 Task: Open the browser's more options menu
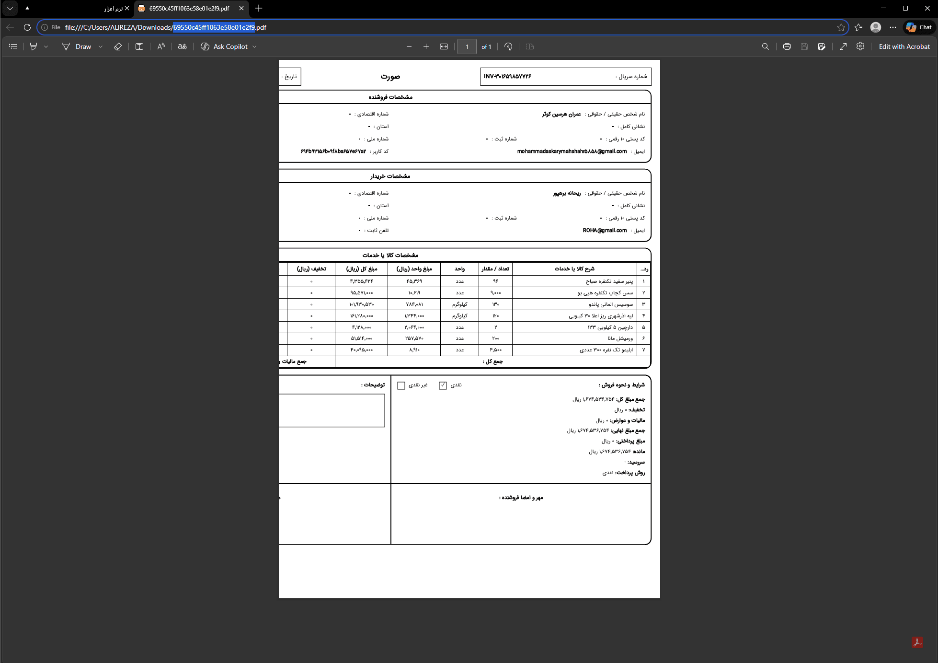coord(893,27)
